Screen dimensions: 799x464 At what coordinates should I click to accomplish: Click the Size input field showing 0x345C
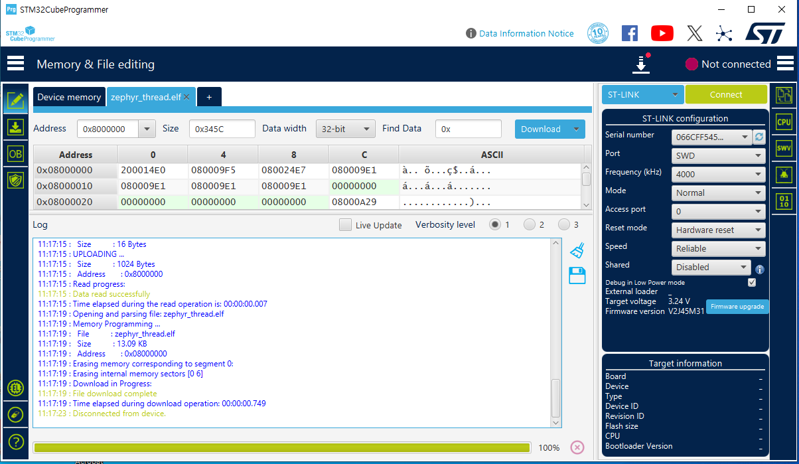tap(222, 129)
